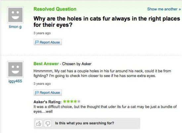
Task: Click the Resolved Question heading
Action: [x=55, y=9]
